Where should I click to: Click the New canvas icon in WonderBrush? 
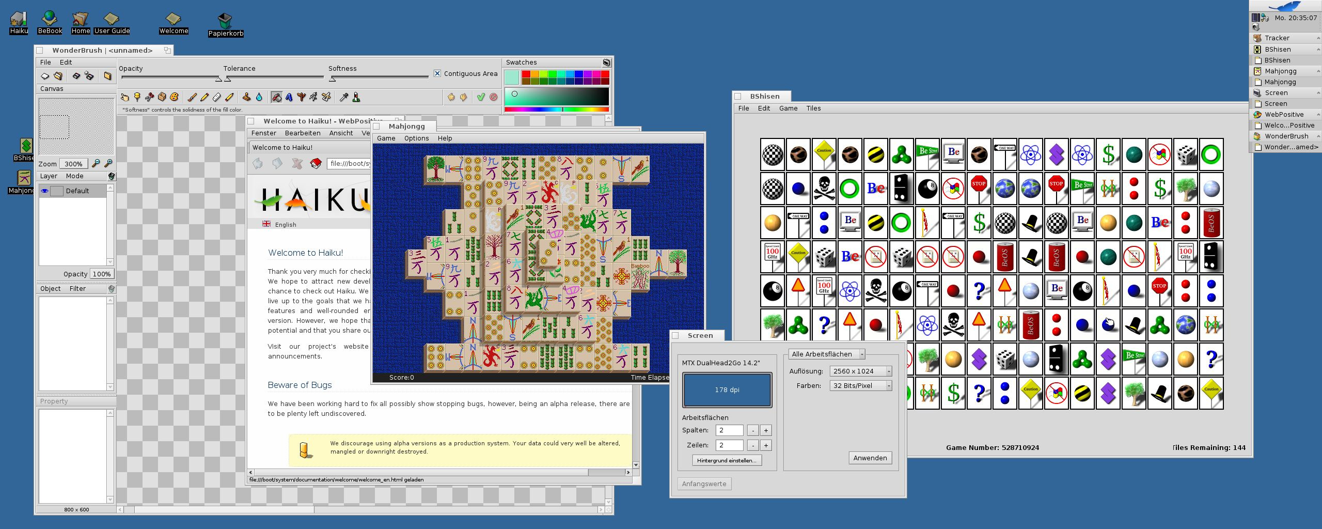(45, 76)
